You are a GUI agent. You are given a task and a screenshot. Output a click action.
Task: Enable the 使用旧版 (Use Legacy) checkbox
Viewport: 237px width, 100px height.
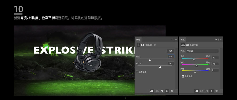pyautogui.click(x=137, y=72)
